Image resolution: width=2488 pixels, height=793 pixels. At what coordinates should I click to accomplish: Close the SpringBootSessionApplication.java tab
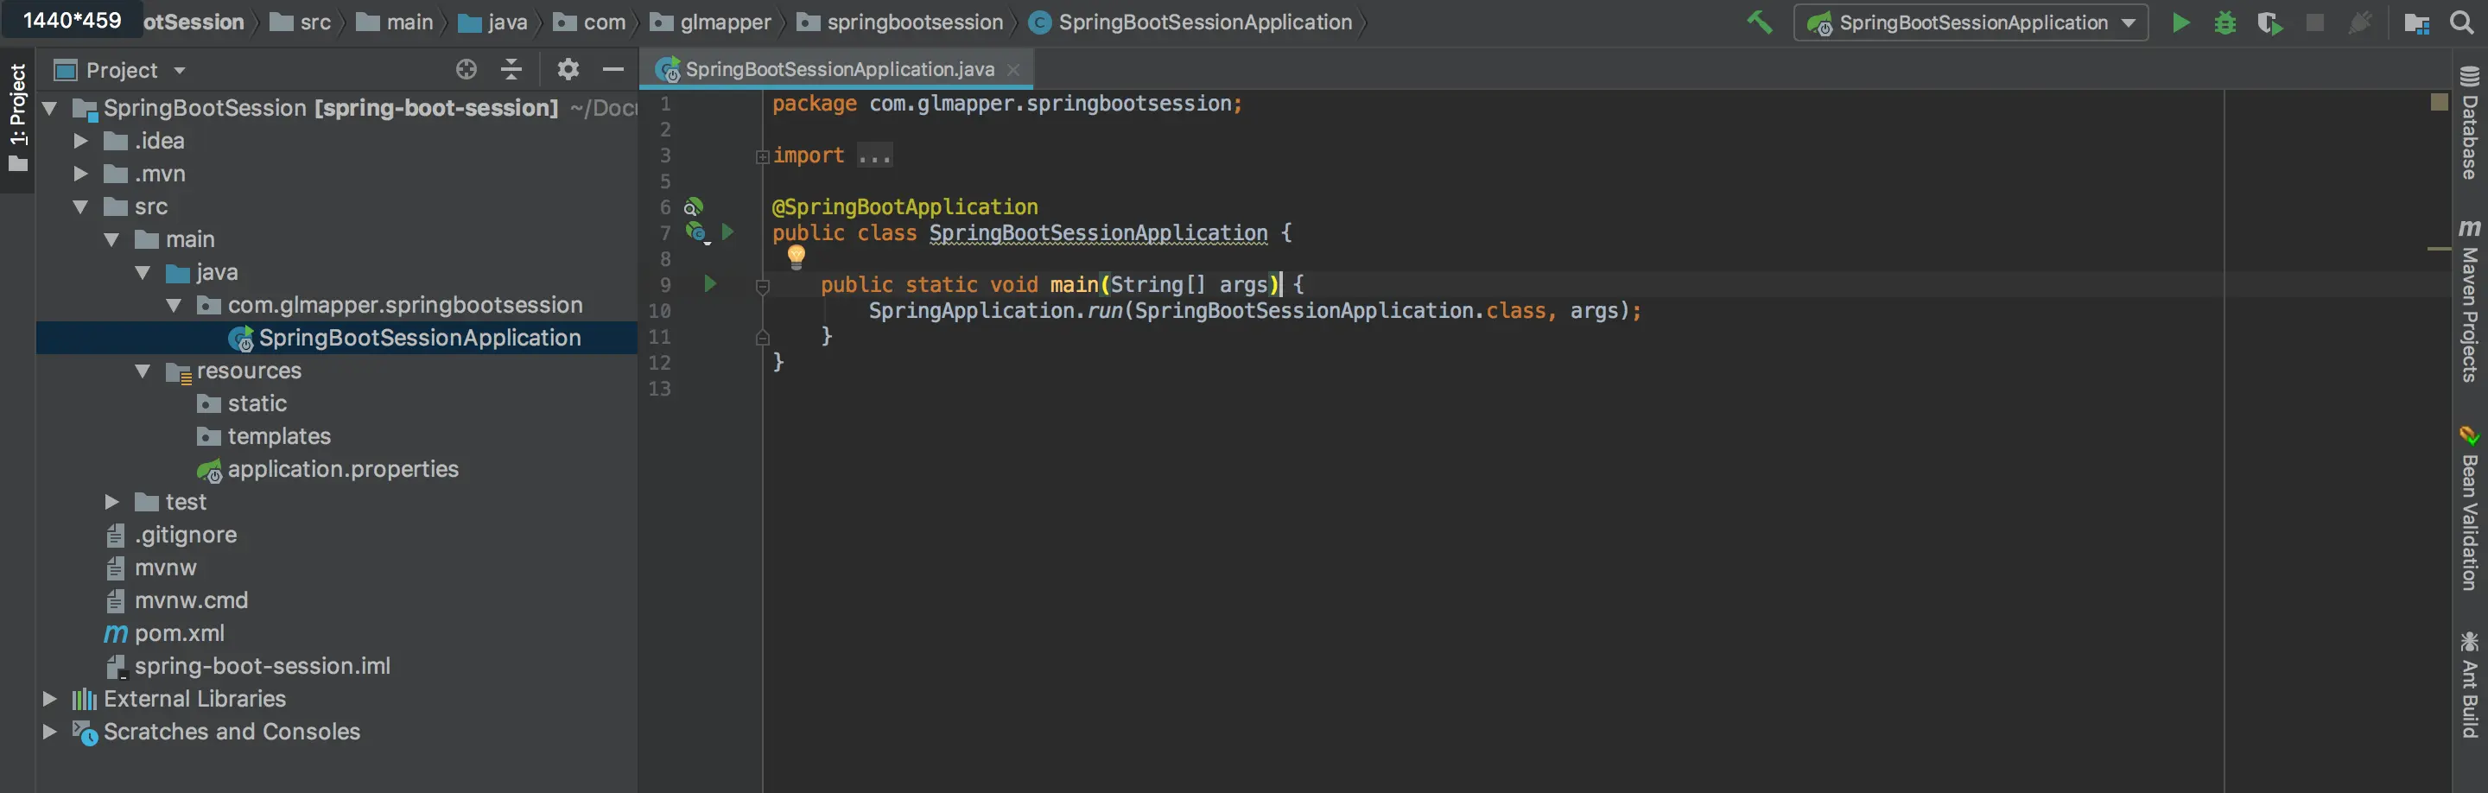click(x=1013, y=70)
